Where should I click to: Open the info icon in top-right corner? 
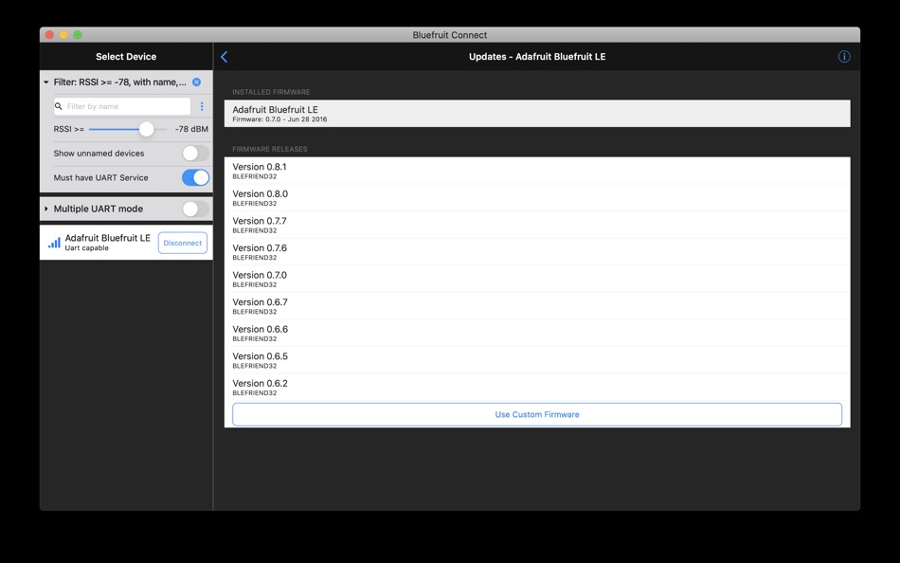coord(844,57)
